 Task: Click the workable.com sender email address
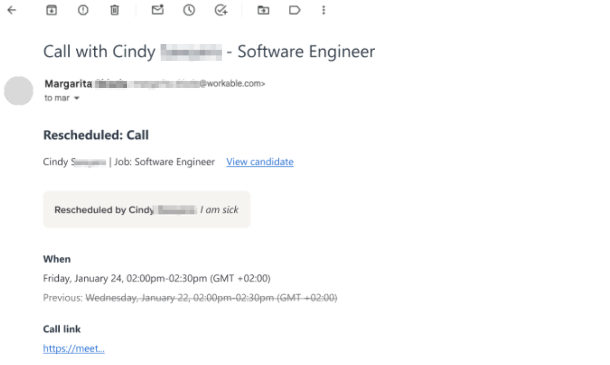231,84
